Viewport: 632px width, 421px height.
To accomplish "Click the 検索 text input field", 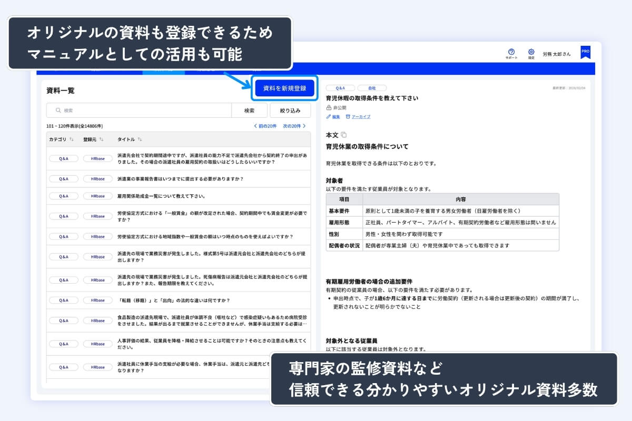I will tap(139, 111).
